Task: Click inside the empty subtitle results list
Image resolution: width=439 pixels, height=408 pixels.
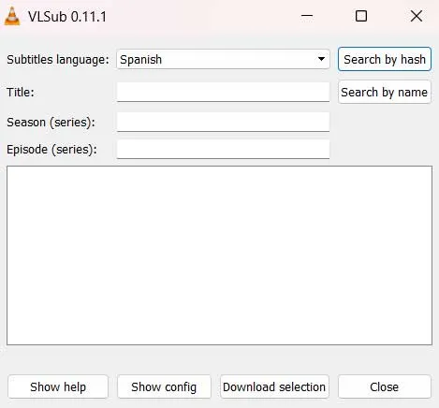Action: (219, 255)
